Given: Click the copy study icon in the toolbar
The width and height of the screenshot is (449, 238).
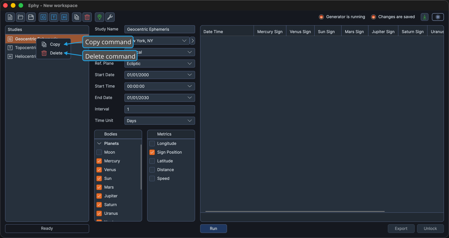Looking at the screenshot, I should (77, 17).
